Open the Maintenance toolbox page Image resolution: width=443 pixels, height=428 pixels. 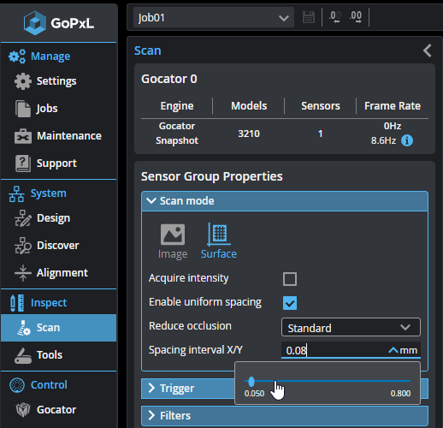[x=58, y=136]
